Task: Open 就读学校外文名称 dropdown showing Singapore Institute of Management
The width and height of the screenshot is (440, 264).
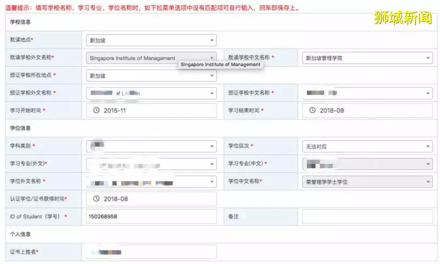Action: (151, 58)
